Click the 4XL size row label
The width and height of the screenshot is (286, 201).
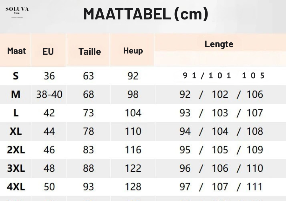[x=16, y=187]
